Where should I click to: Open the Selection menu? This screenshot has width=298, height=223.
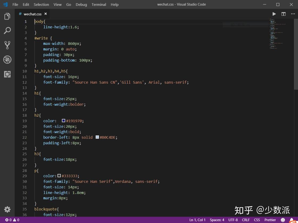[x=41, y=5]
